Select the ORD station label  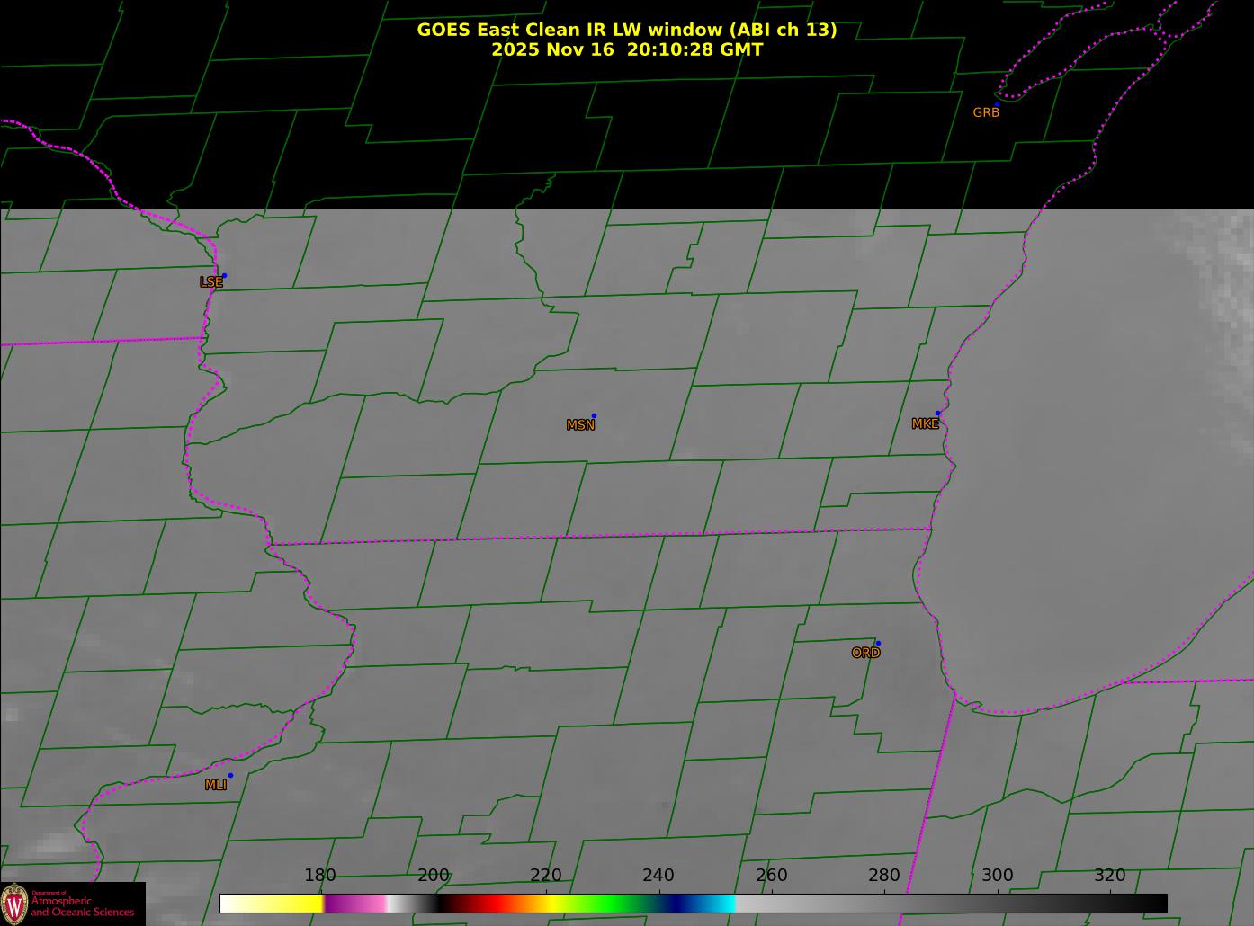tap(865, 653)
